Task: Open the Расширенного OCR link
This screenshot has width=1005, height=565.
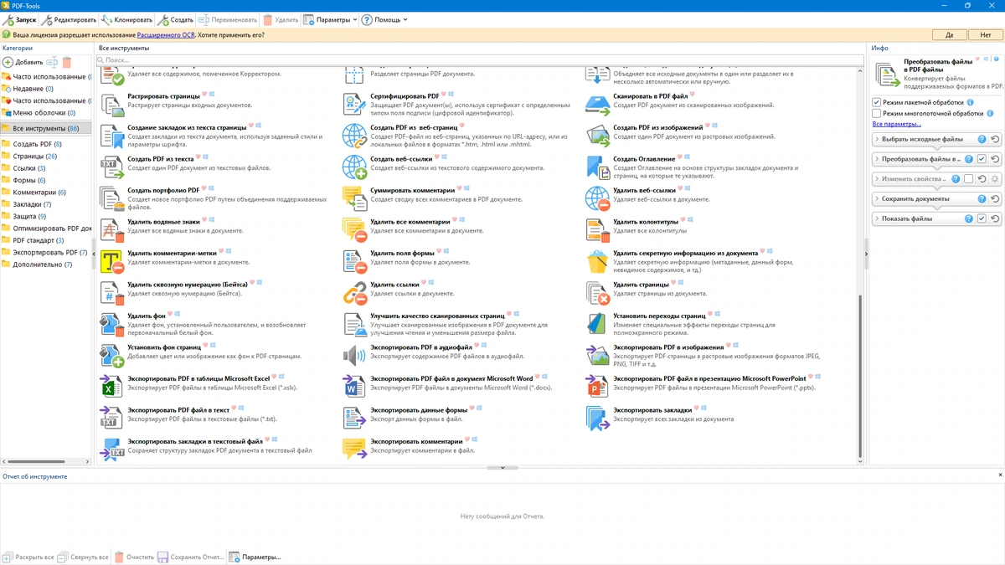Action: tap(166, 35)
